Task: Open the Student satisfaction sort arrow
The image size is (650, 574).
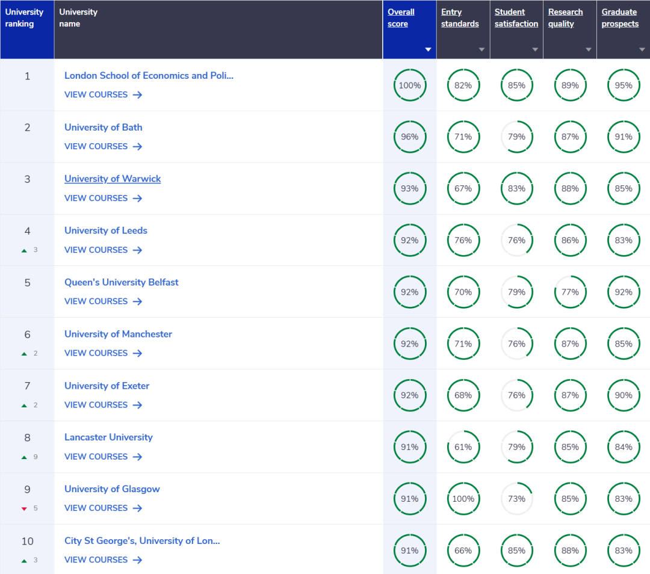Action: [535, 50]
